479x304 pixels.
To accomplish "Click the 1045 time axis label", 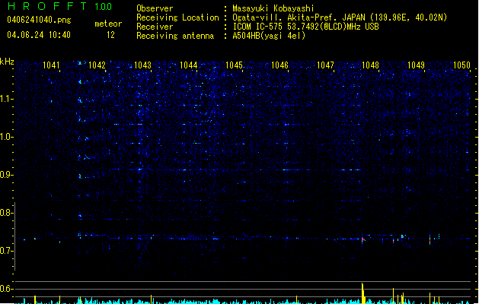I will coord(234,65).
